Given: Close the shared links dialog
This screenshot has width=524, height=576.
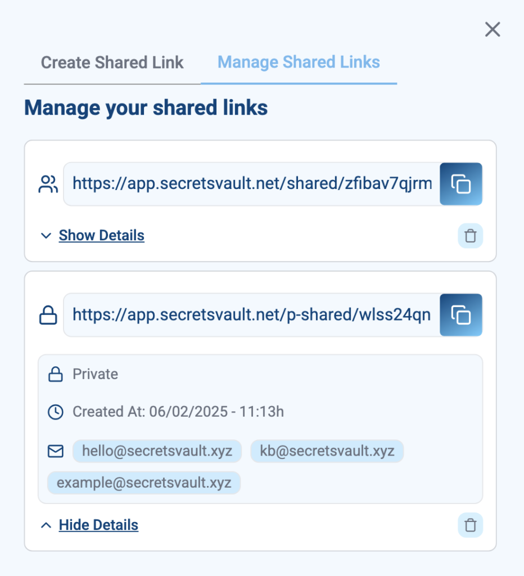Looking at the screenshot, I should [493, 29].
